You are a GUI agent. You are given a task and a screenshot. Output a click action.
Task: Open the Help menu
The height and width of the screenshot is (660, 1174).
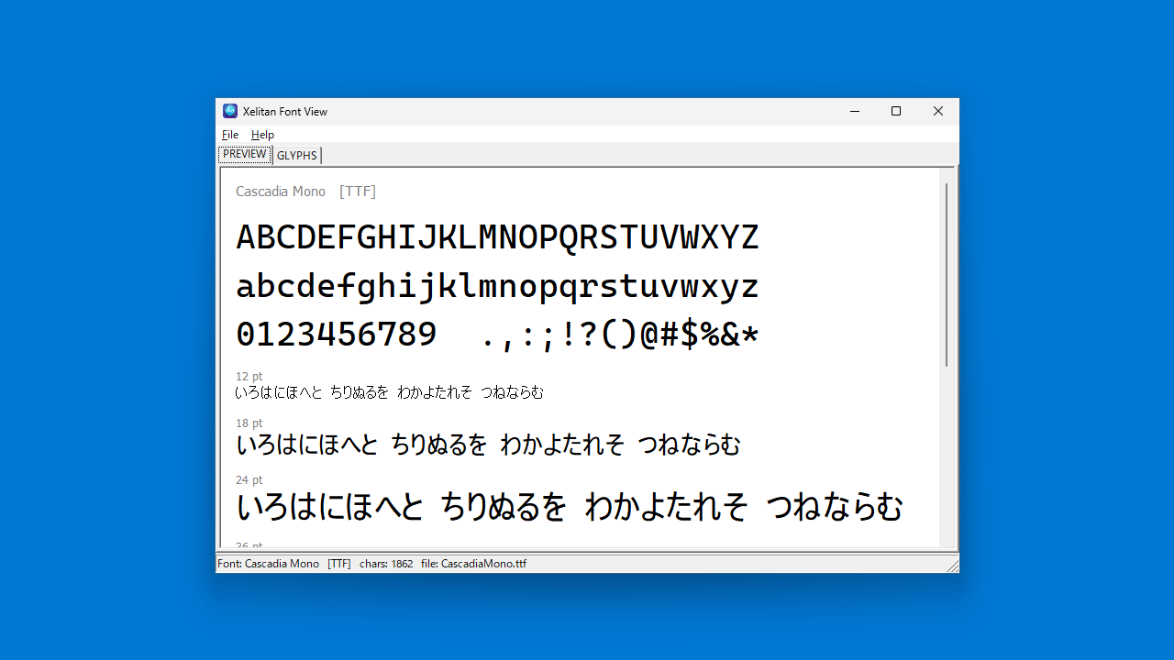coord(262,135)
